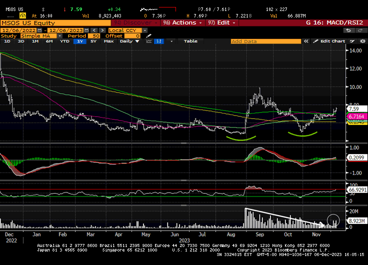Set the range to Max
The image size is (368, 265).
coord(108,41)
